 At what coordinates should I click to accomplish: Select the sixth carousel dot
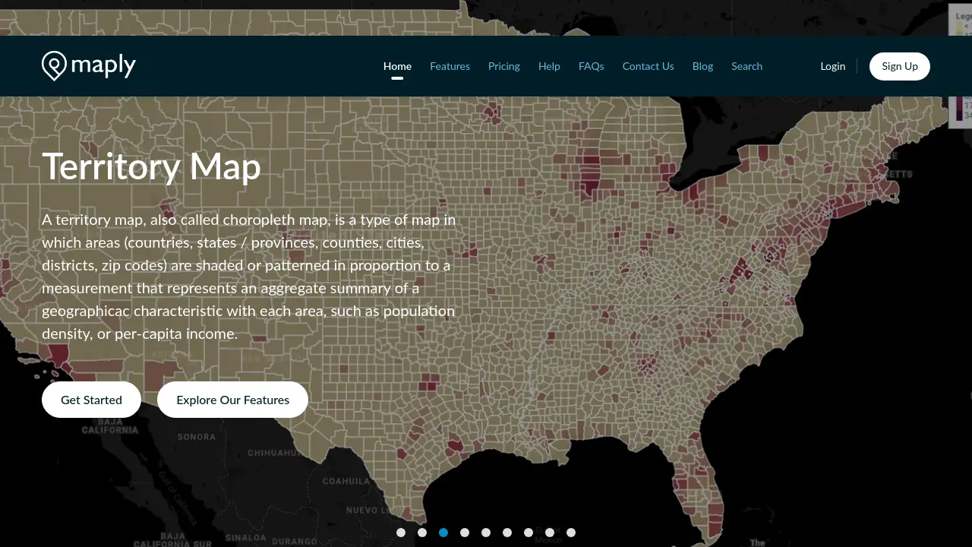(507, 533)
